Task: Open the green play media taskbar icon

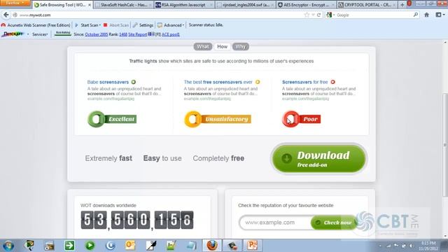Action: point(90,246)
